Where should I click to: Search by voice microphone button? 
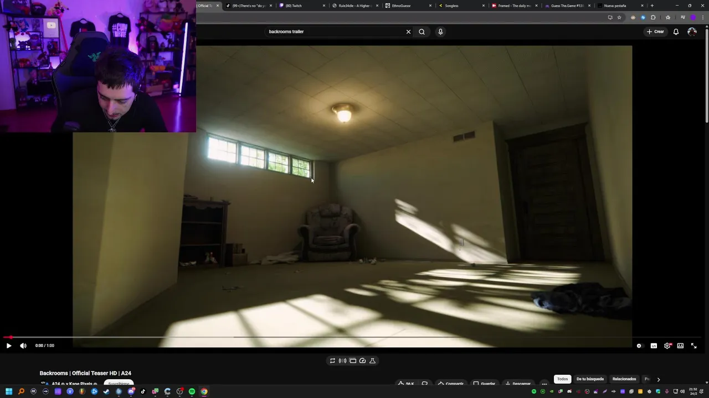pyautogui.click(x=440, y=32)
